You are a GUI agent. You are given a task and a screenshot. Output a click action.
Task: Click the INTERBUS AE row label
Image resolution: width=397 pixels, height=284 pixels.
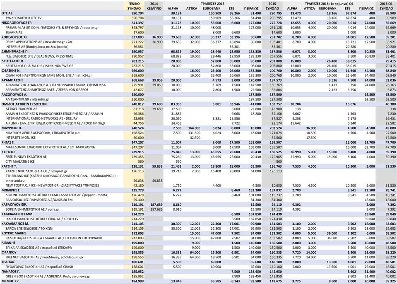coord(37,47)
